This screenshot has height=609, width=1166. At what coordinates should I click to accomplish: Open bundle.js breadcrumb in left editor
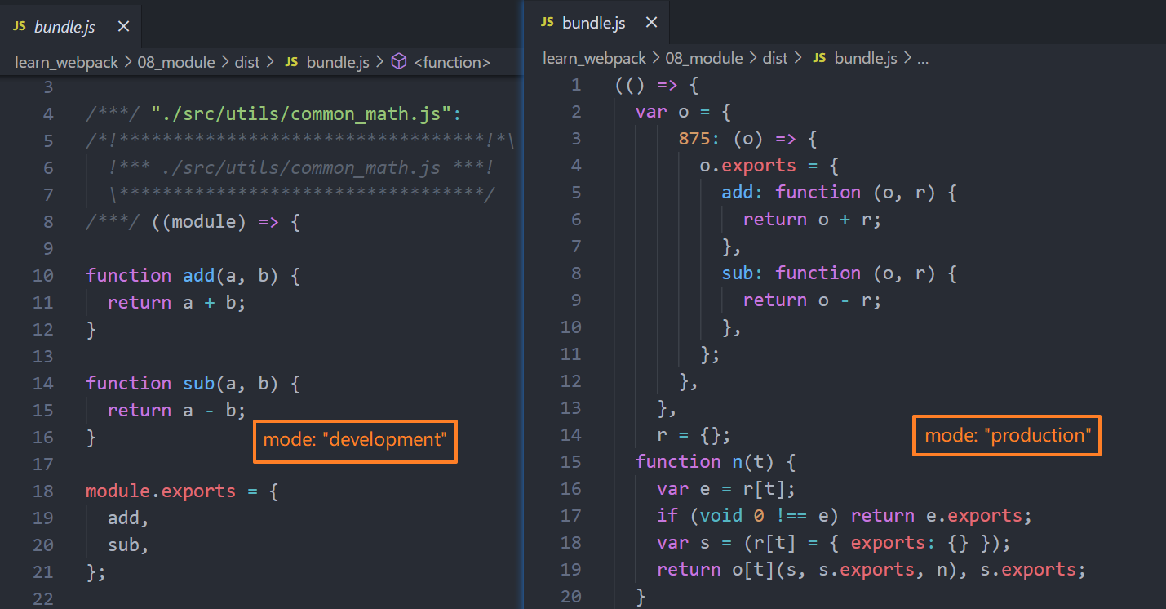338,62
